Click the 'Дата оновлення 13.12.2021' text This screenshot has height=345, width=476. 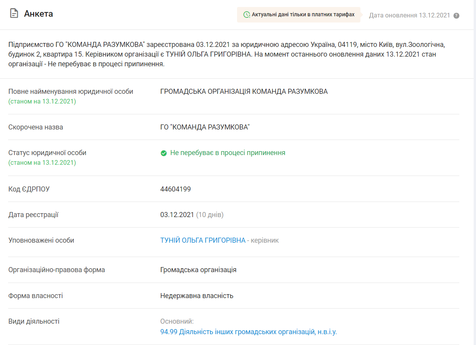[409, 16]
